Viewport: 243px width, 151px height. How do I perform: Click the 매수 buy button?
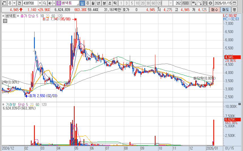click(x=214, y=10)
